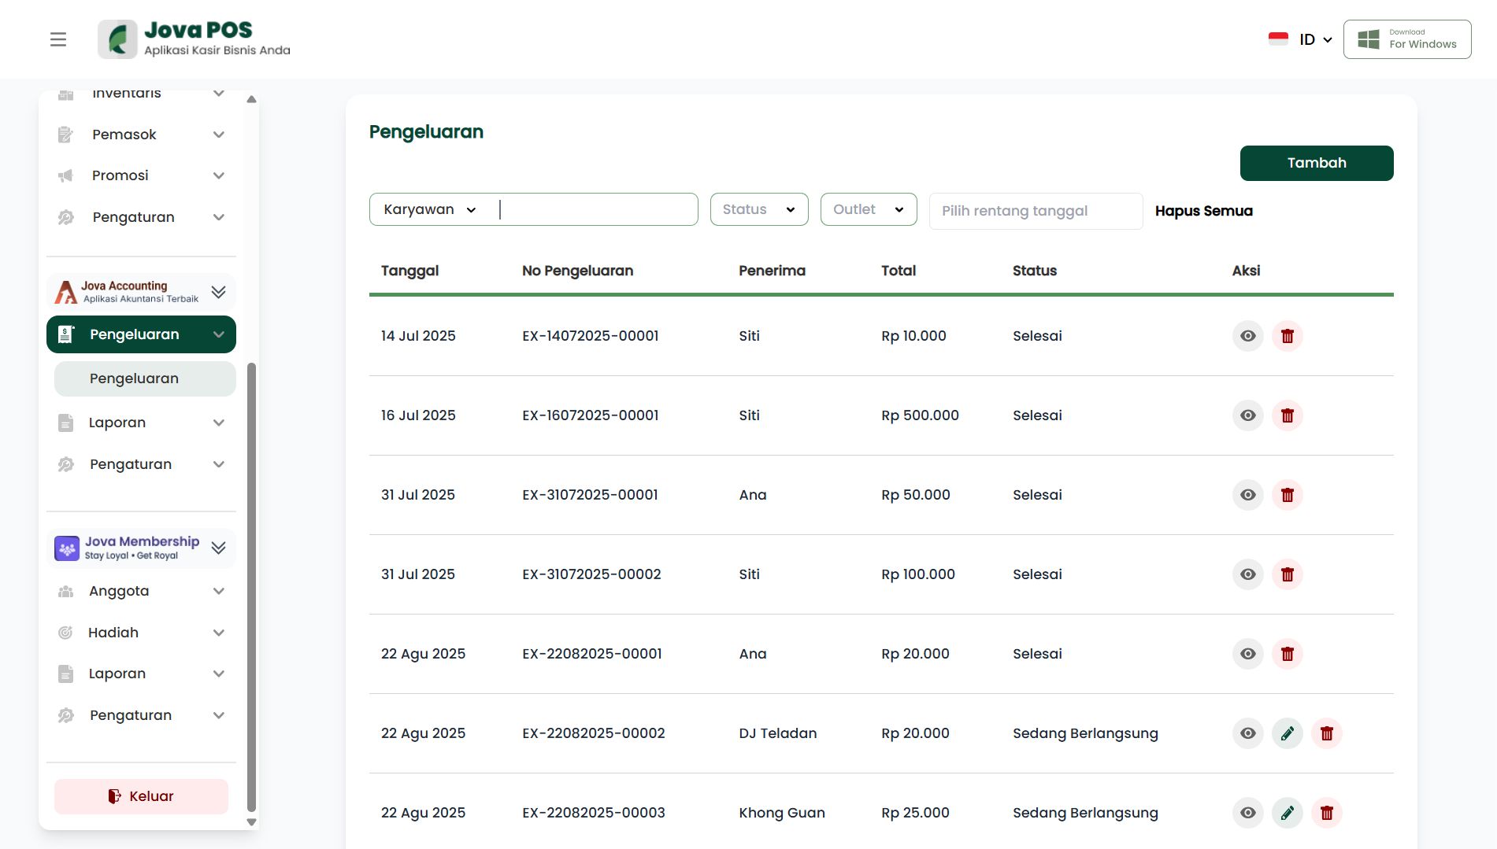Delete the DJ Teladan expense
The width and height of the screenshot is (1497, 849).
pyautogui.click(x=1326, y=733)
